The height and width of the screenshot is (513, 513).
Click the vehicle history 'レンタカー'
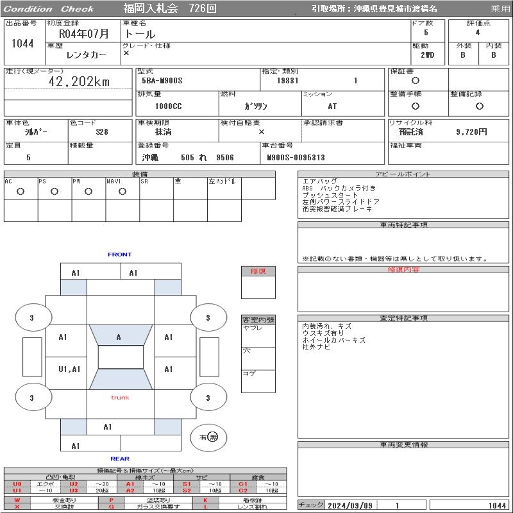[x=87, y=55]
